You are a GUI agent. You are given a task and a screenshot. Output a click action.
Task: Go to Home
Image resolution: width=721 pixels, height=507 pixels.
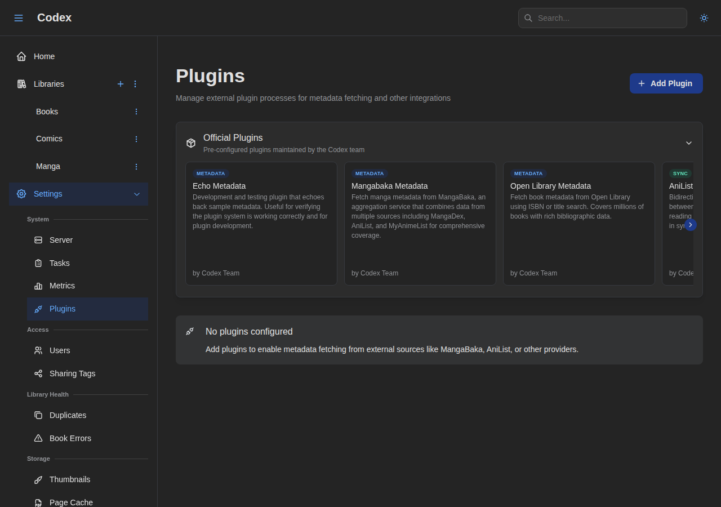(43, 56)
